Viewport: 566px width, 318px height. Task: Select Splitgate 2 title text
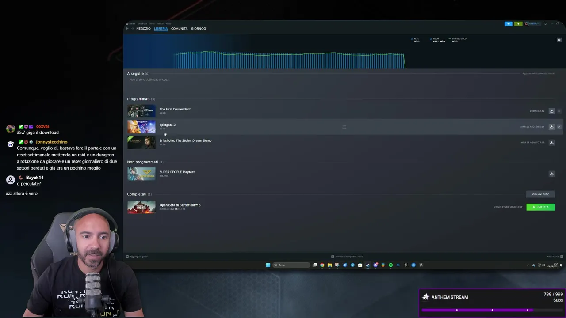[168, 125]
